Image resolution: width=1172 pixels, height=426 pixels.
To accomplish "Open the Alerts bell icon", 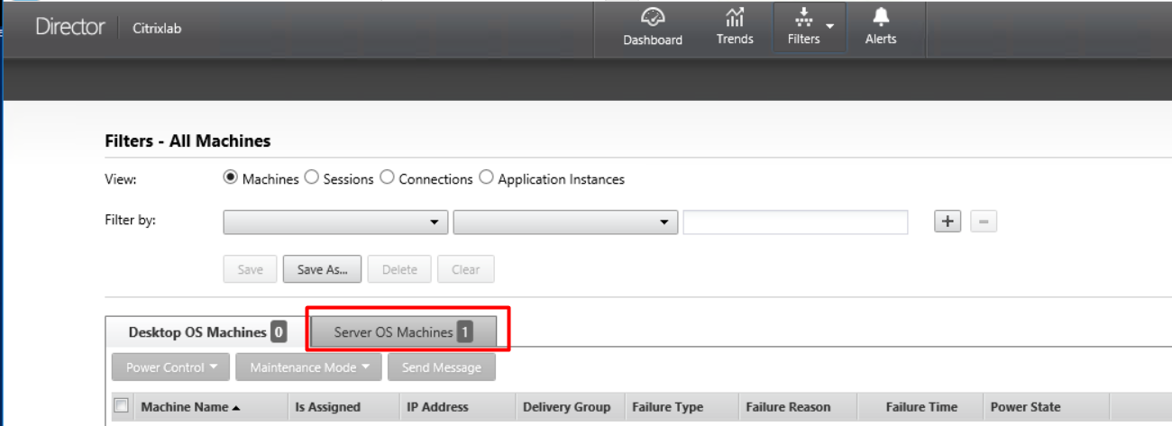I will pos(880,18).
